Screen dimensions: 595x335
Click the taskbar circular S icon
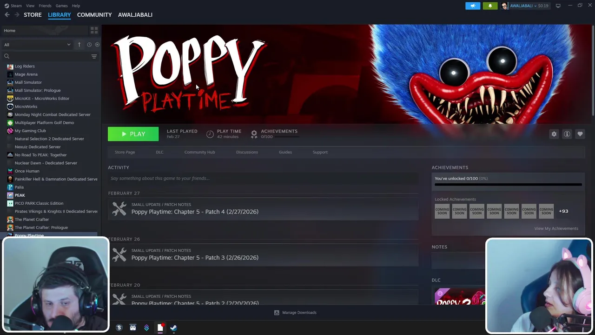point(119,328)
